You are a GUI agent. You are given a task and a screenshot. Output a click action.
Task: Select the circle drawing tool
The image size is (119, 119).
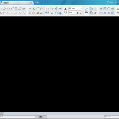[16, 9]
